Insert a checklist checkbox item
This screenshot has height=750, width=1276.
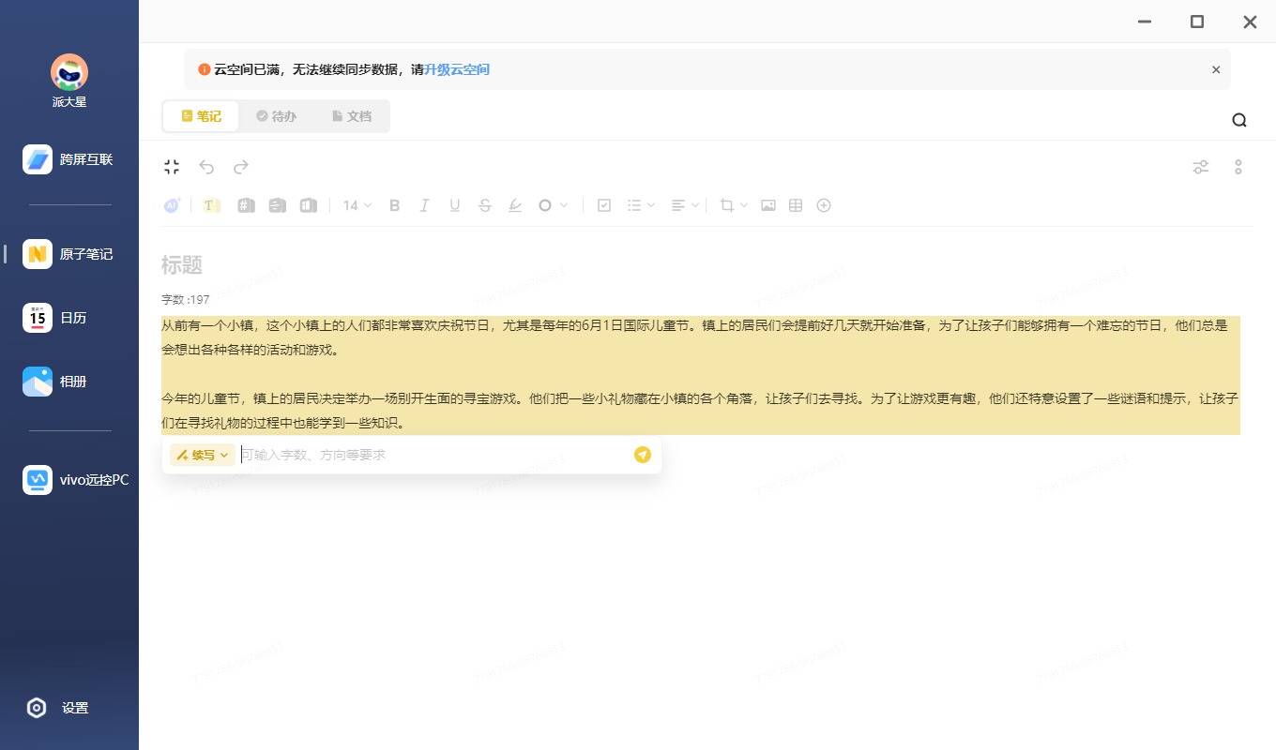click(604, 205)
